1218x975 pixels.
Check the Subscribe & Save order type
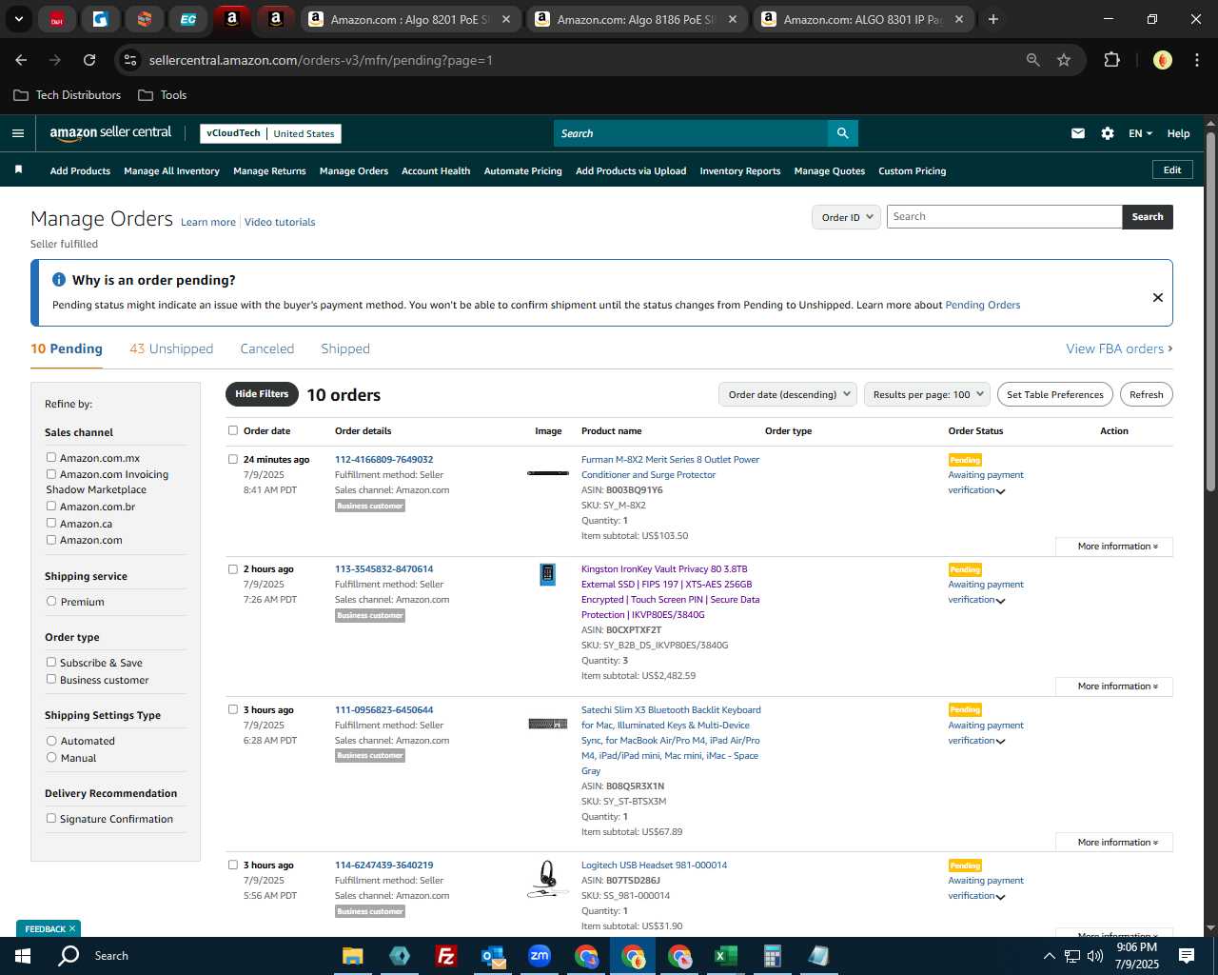[x=51, y=662]
